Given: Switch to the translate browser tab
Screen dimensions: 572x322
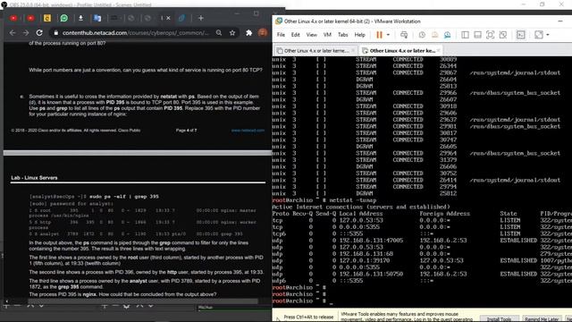Looking at the screenshot, I should coord(97,18).
